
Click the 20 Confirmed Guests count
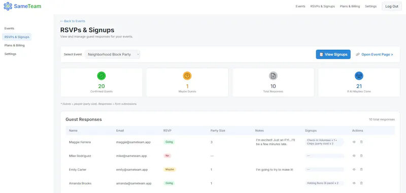coord(101,86)
